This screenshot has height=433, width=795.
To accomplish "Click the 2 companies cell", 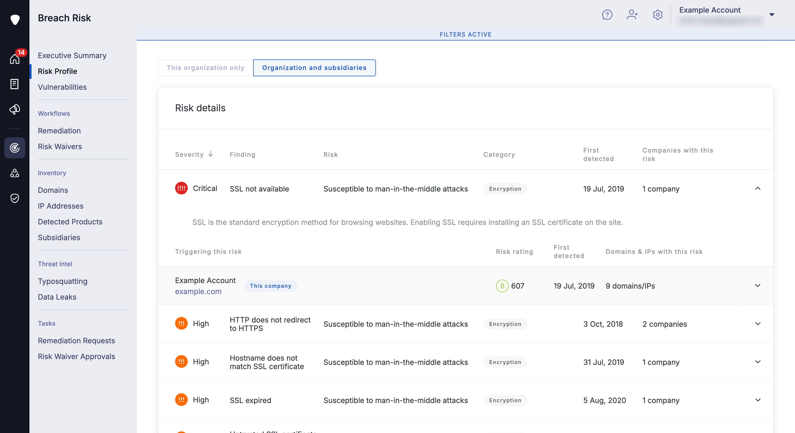I will click(x=665, y=324).
